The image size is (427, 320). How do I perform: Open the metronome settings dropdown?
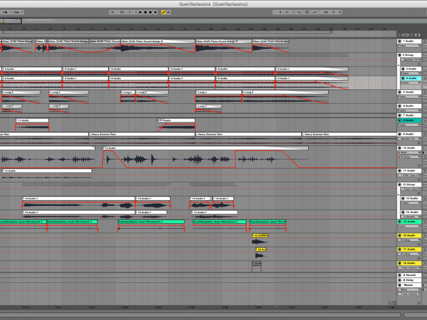pyautogui.click(x=10, y=12)
